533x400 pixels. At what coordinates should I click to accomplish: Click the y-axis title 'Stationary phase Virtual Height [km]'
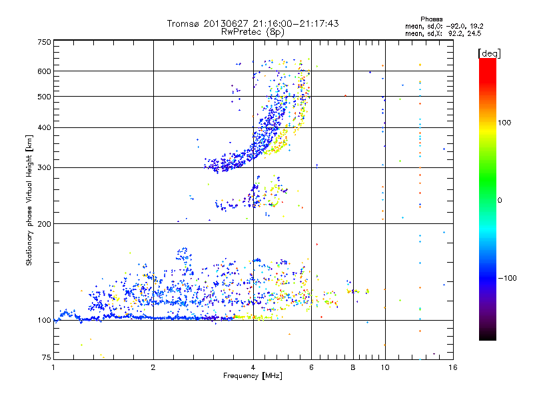(29, 200)
